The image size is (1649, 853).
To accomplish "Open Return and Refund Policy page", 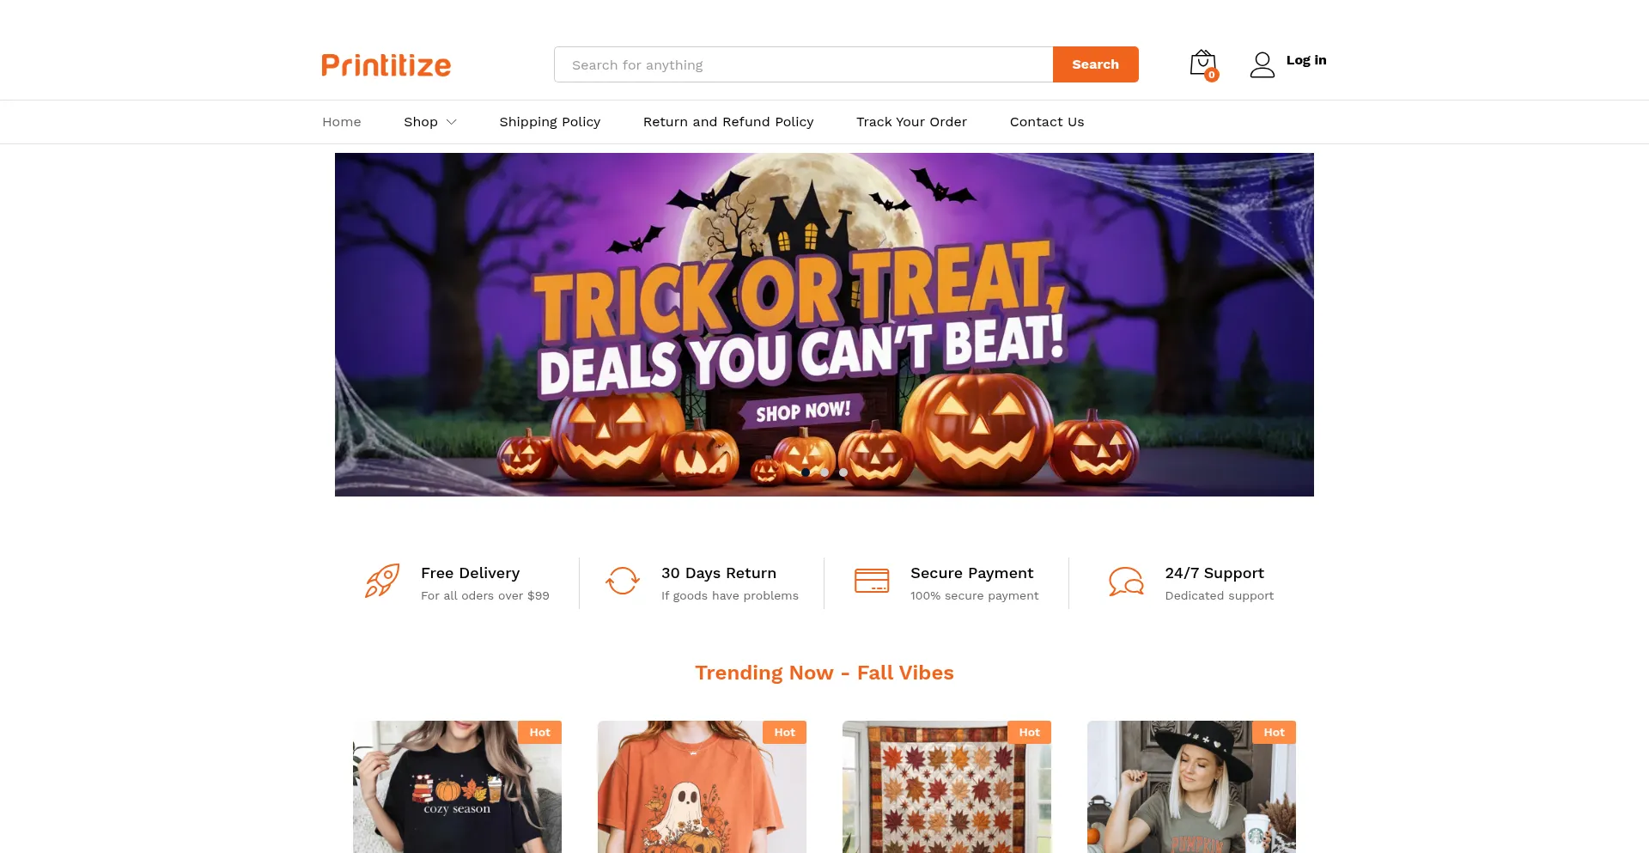I will [728, 122].
